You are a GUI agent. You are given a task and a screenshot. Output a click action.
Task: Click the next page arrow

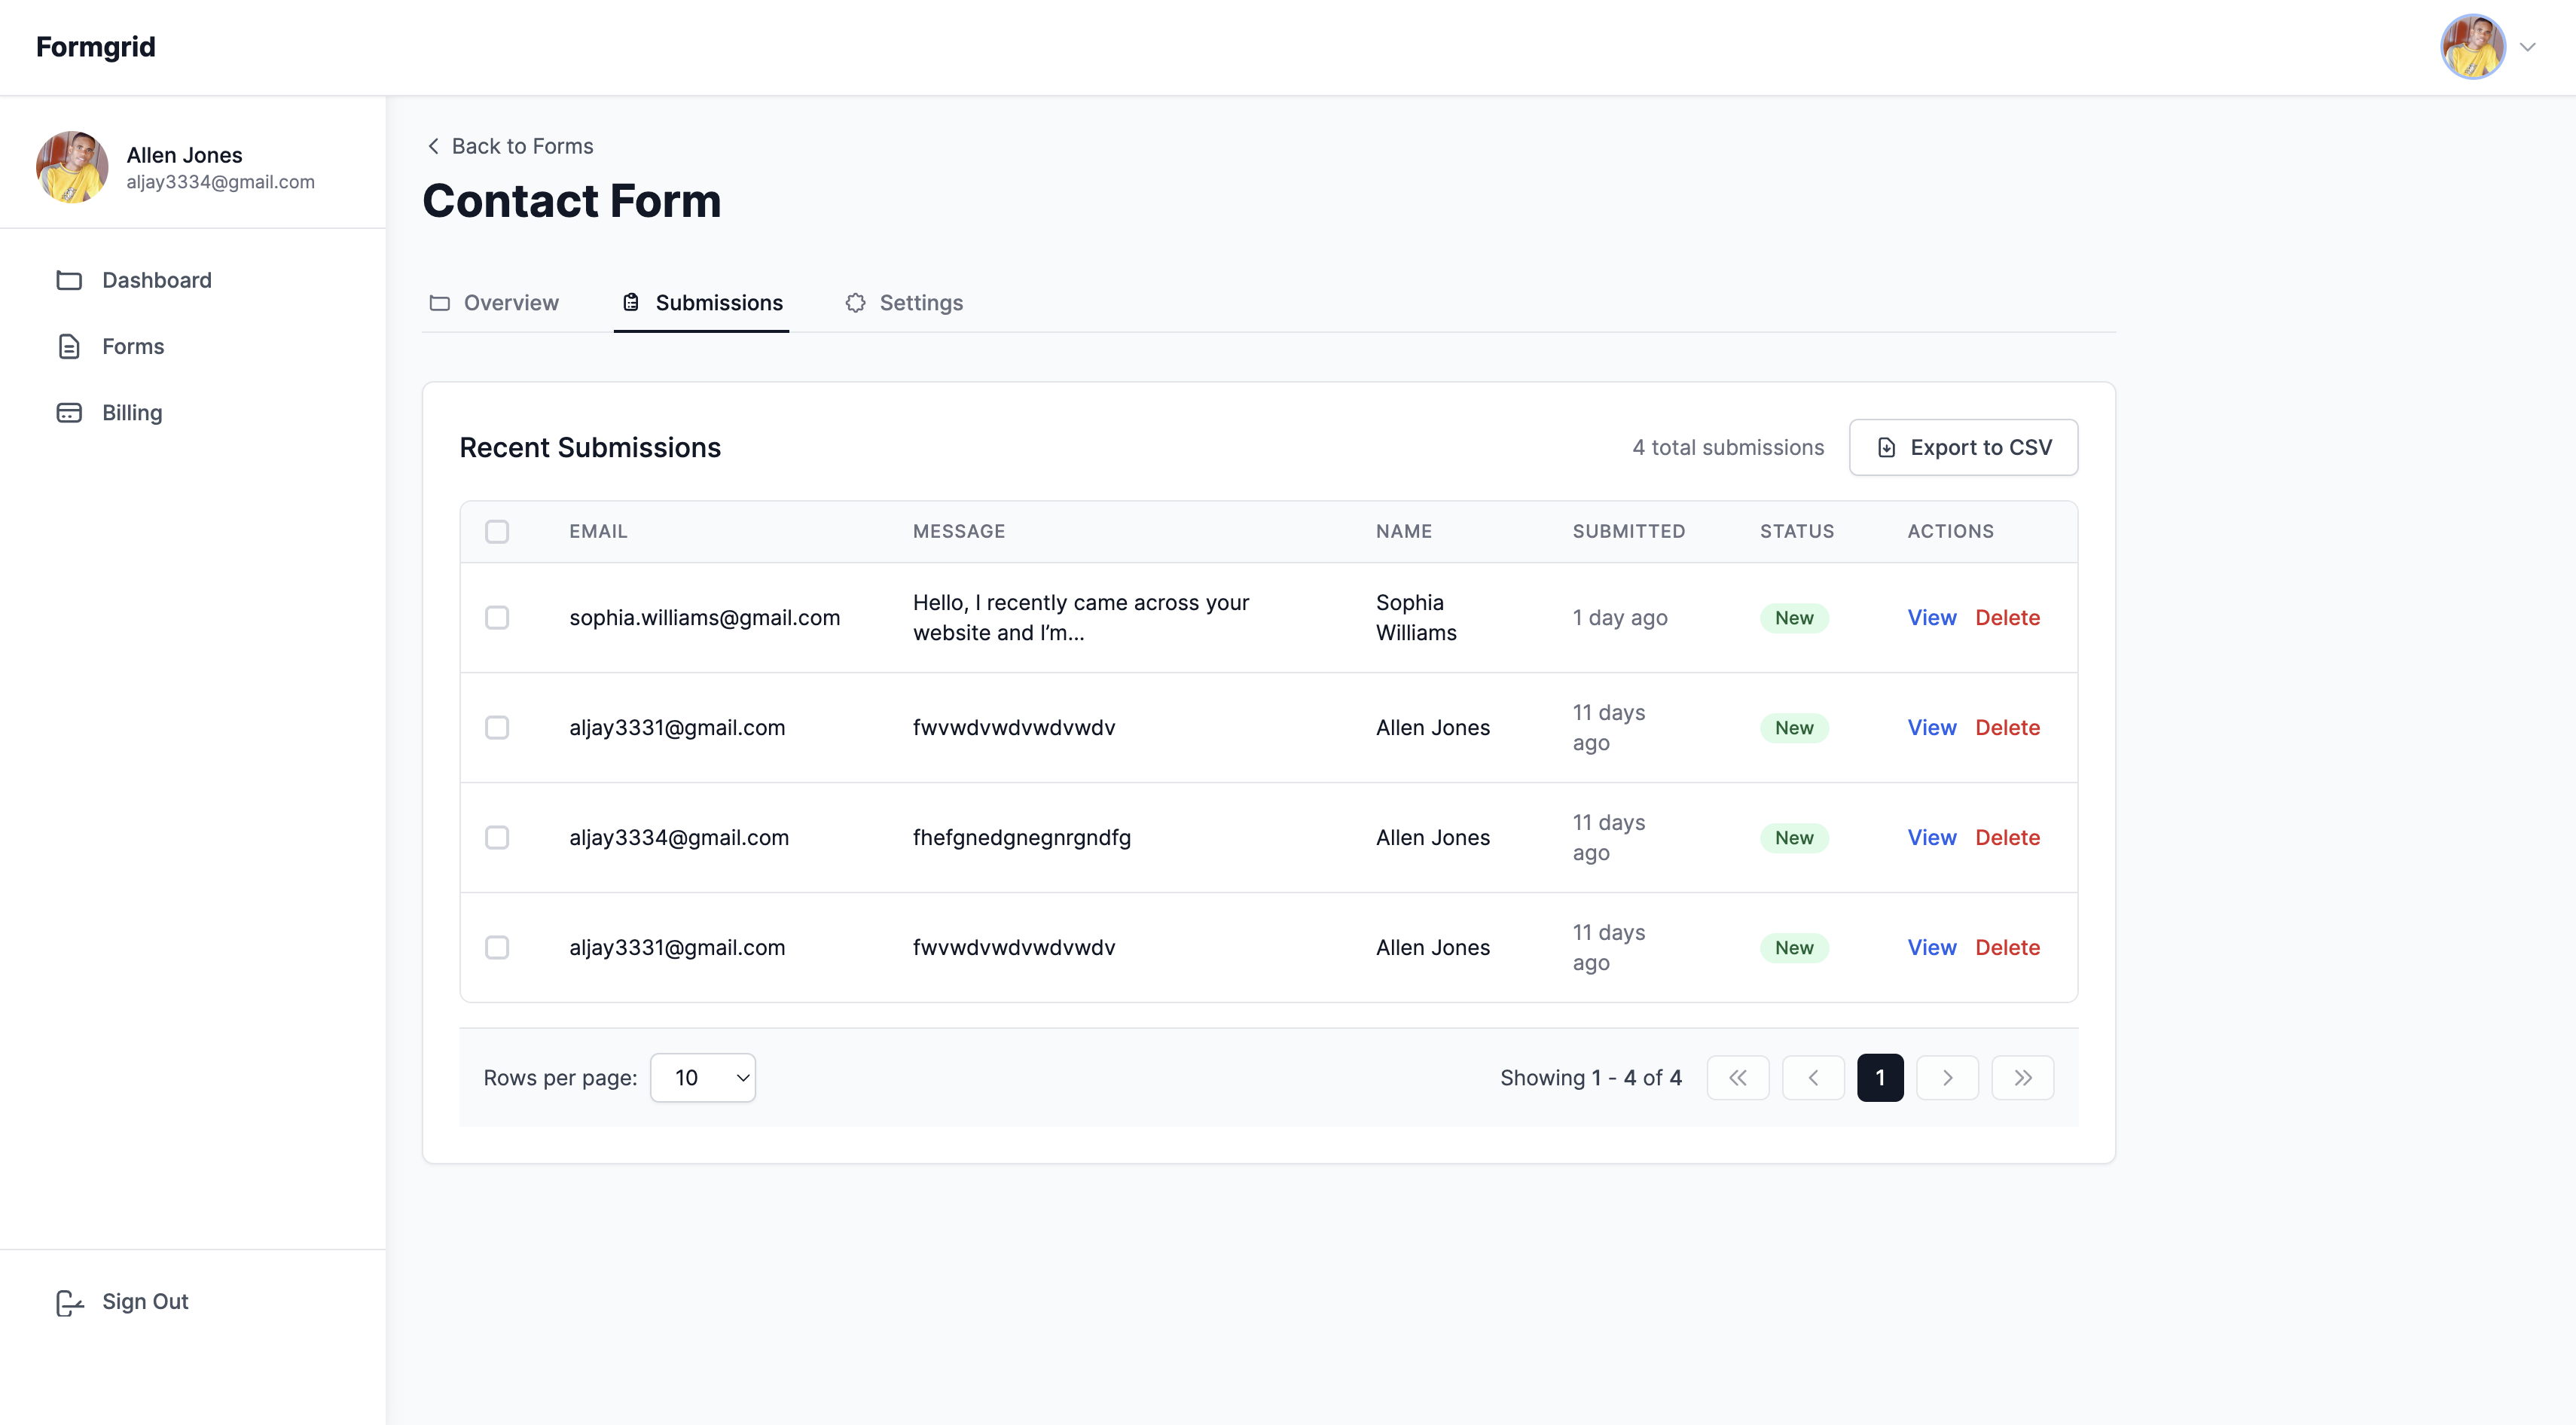coord(1947,1077)
